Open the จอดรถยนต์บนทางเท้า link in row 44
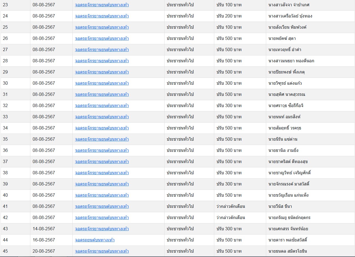 [x=95, y=240]
